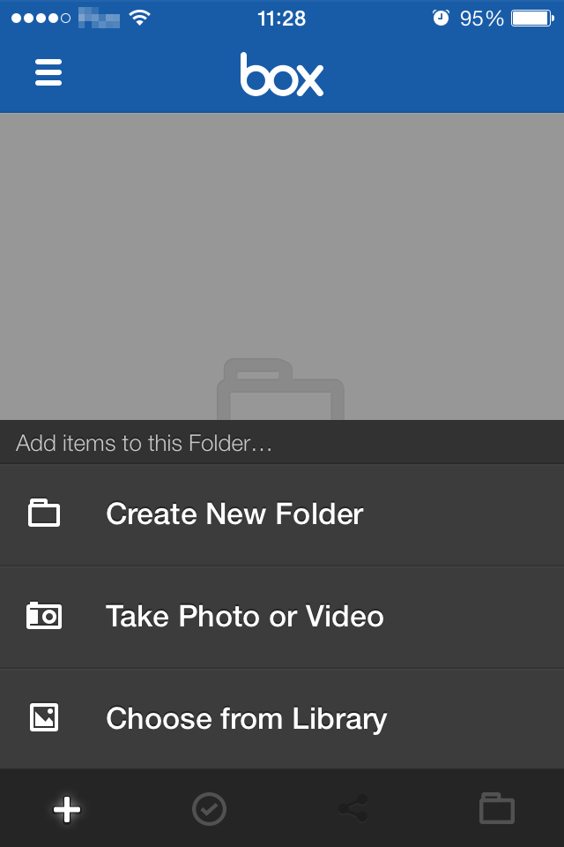Tap the cellular signal dots

[x=41, y=19]
